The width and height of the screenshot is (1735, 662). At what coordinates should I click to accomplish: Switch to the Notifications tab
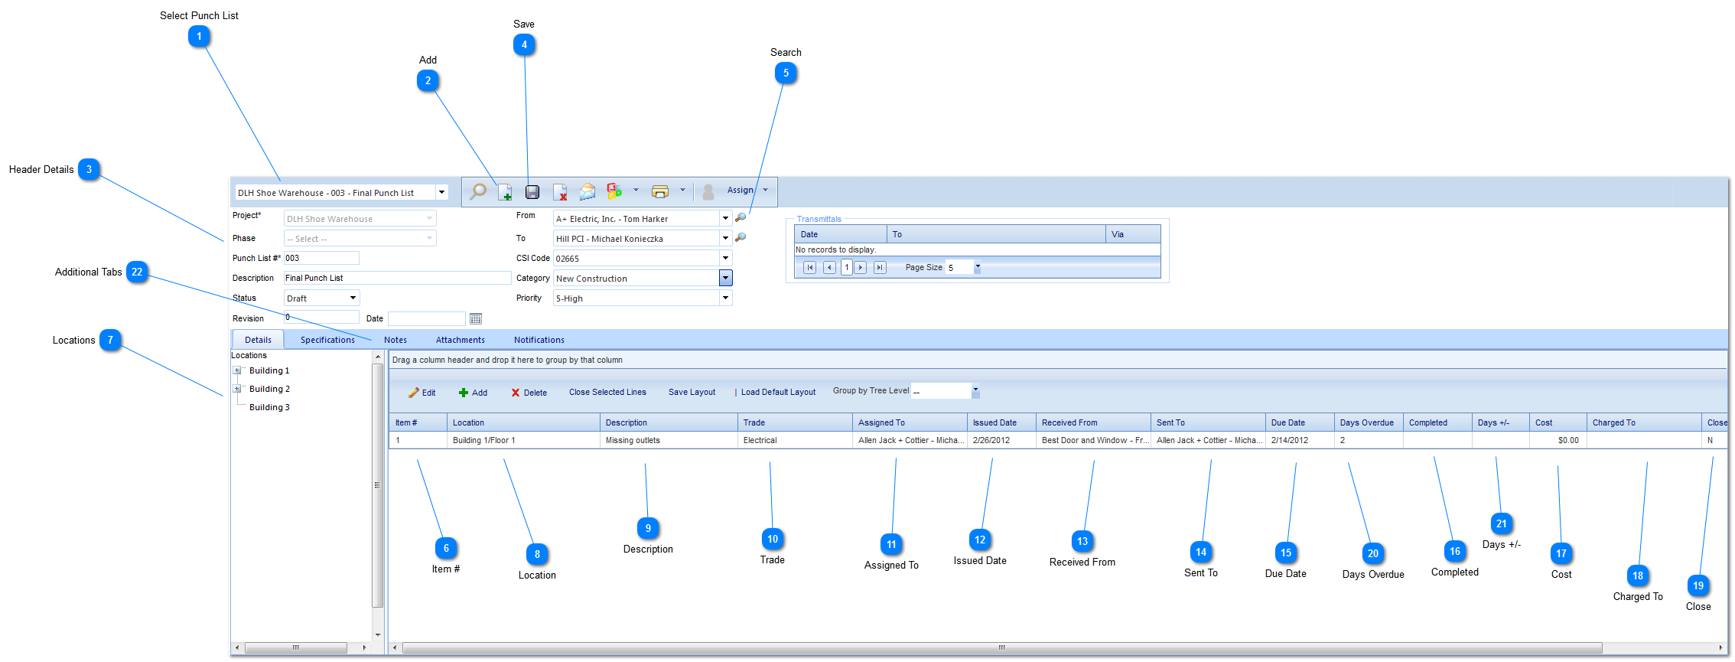pyautogui.click(x=539, y=340)
